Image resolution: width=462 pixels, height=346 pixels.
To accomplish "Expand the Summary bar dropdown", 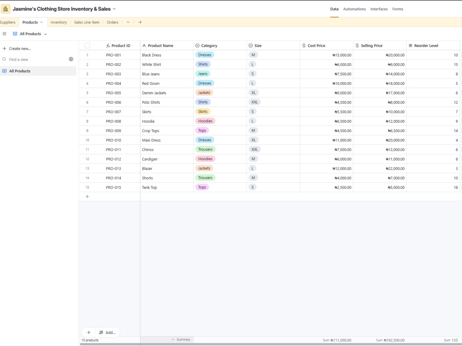I will pos(181,340).
